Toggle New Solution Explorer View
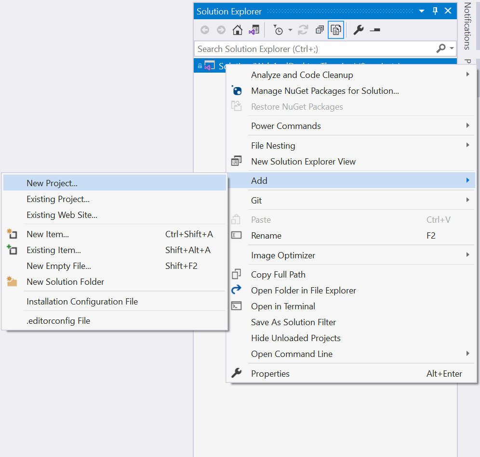The image size is (480, 457). (x=303, y=162)
